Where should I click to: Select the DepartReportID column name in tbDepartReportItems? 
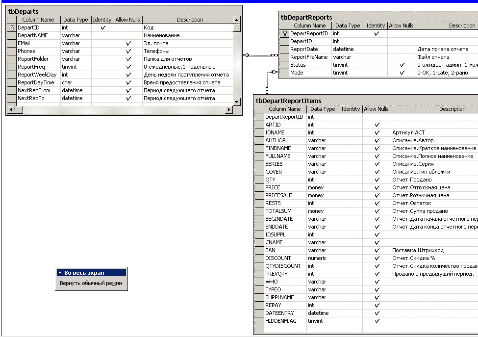pos(284,117)
